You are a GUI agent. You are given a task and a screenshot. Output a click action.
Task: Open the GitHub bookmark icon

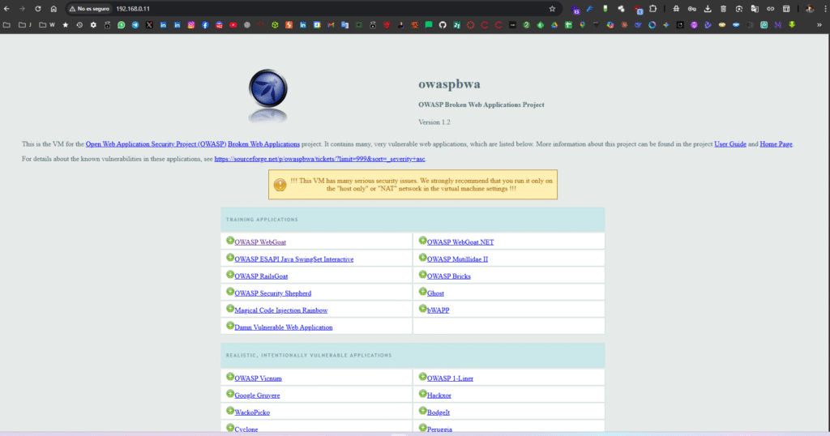click(x=443, y=25)
